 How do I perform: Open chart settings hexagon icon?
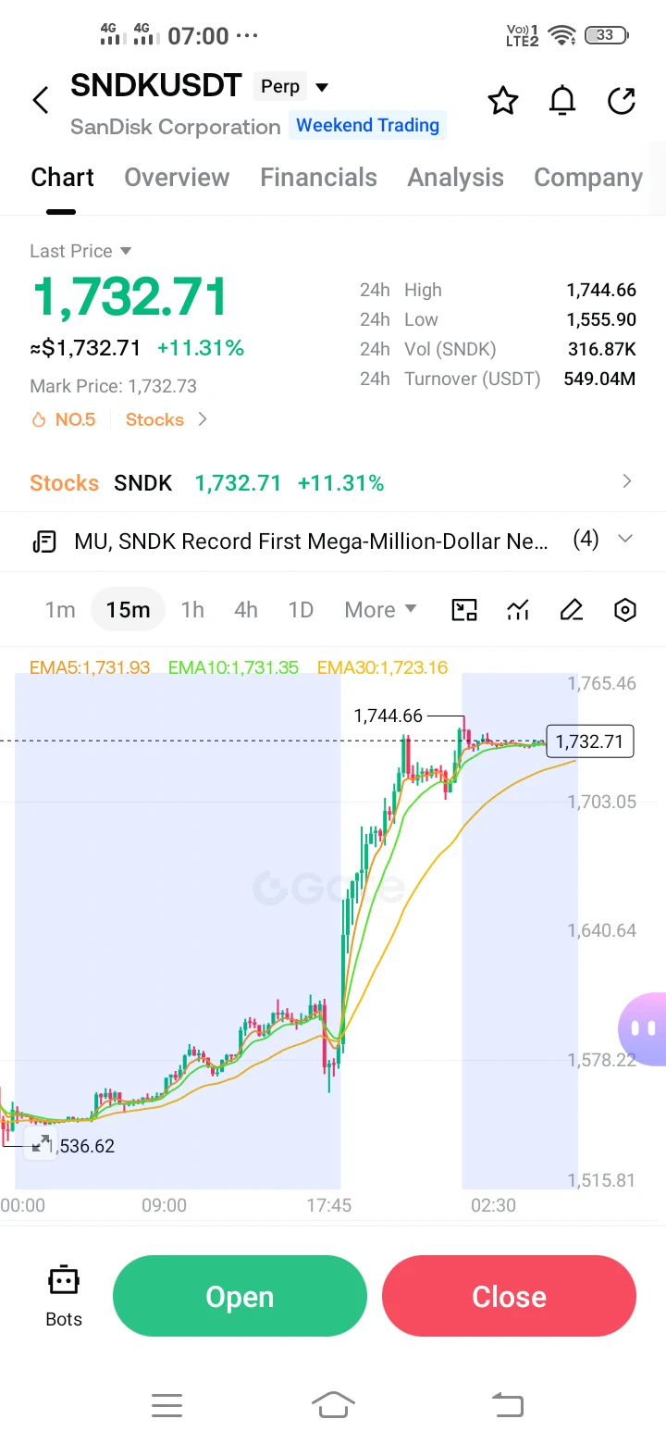tap(625, 610)
